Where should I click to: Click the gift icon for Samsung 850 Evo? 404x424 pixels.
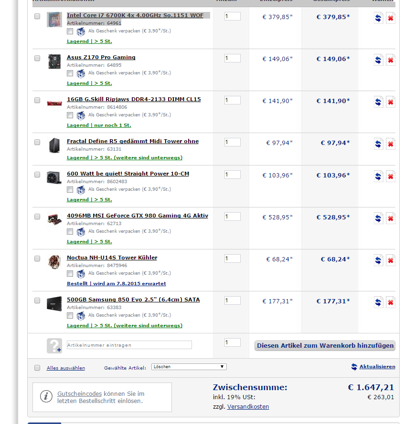[81, 316]
